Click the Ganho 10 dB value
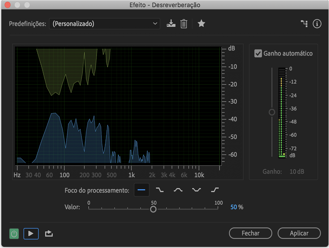Screen dimensions: 329x248 click(297, 171)
